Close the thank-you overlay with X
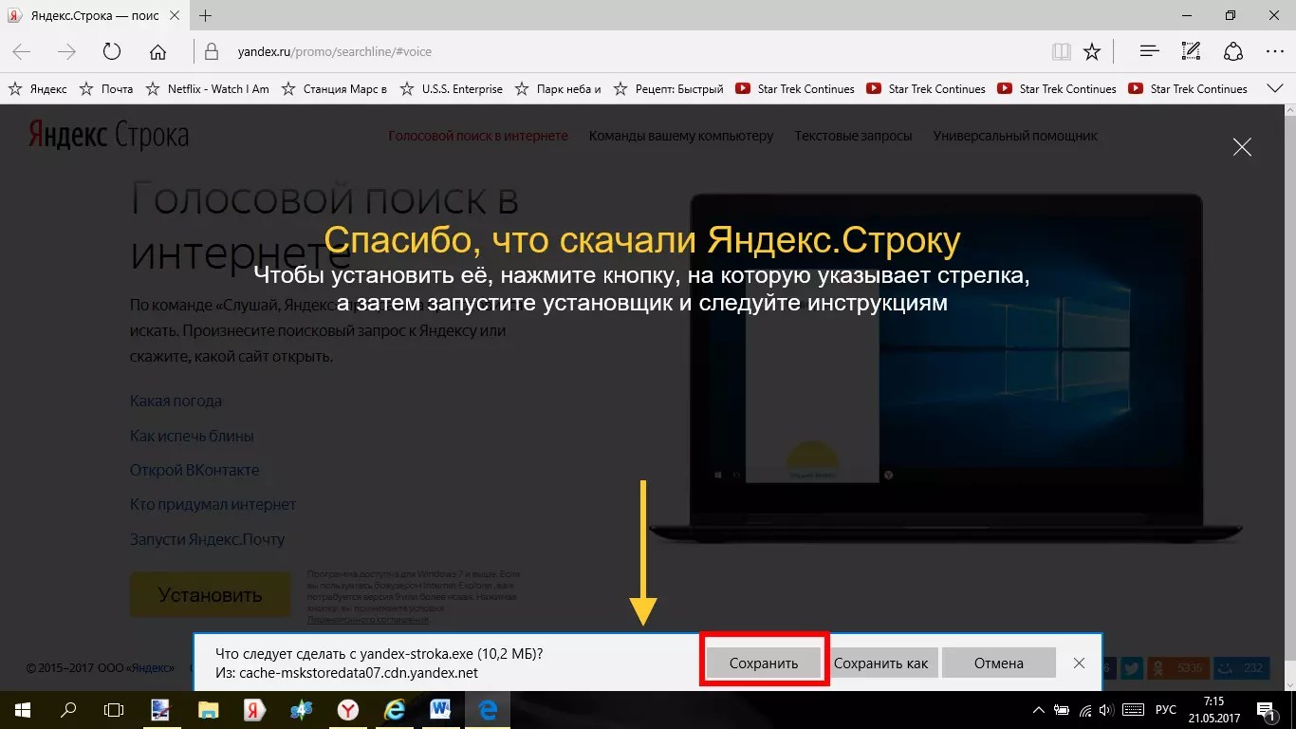This screenshot has width=1296, height=729. click(x=1242, y=146)
